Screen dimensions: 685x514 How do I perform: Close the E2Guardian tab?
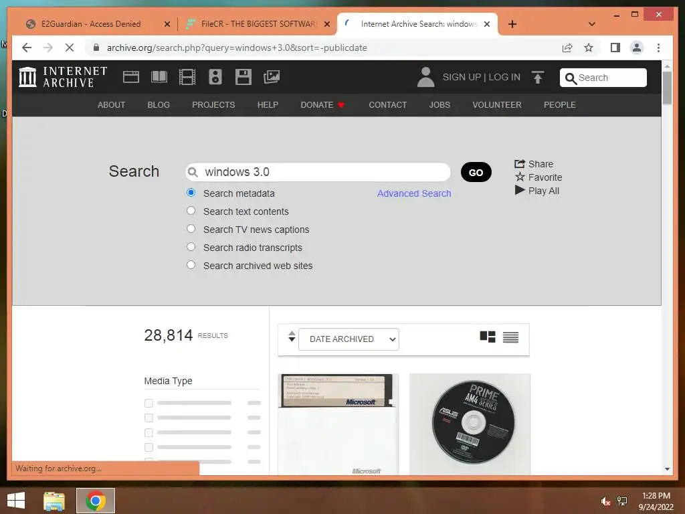167,24
